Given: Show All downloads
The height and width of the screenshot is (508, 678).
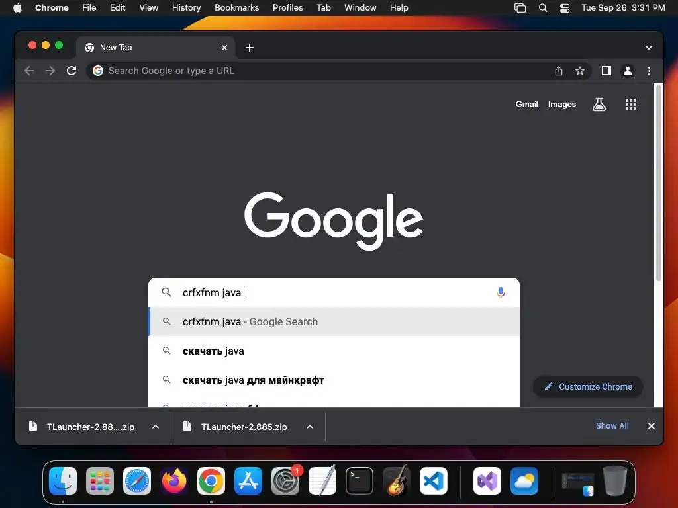Looking at the screenshot, I should [x=612, y=426].
